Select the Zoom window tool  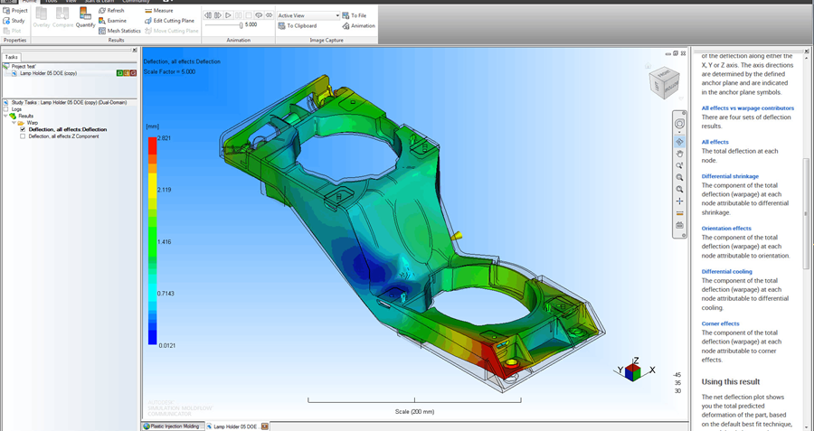tap(679, 165)
